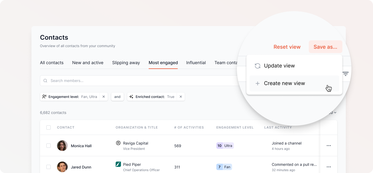373x173 pixels.
Task: Click the refresh icon beside Update view
Action: pyautogui.click(x=257, y=66)
